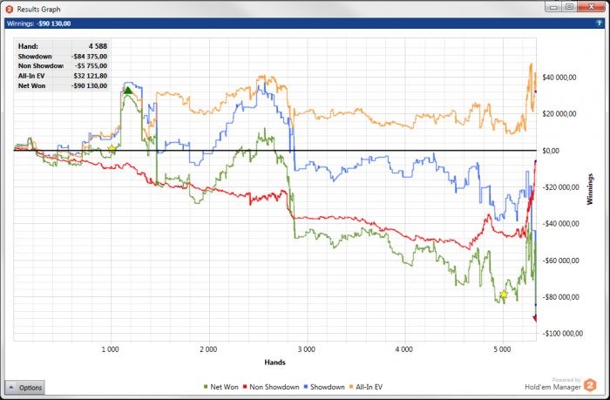Image resolution: width=610 pixels, height=400 pixels.
Task: Click the blue Showdown legend swatch
Action: [x=306, y=387]
